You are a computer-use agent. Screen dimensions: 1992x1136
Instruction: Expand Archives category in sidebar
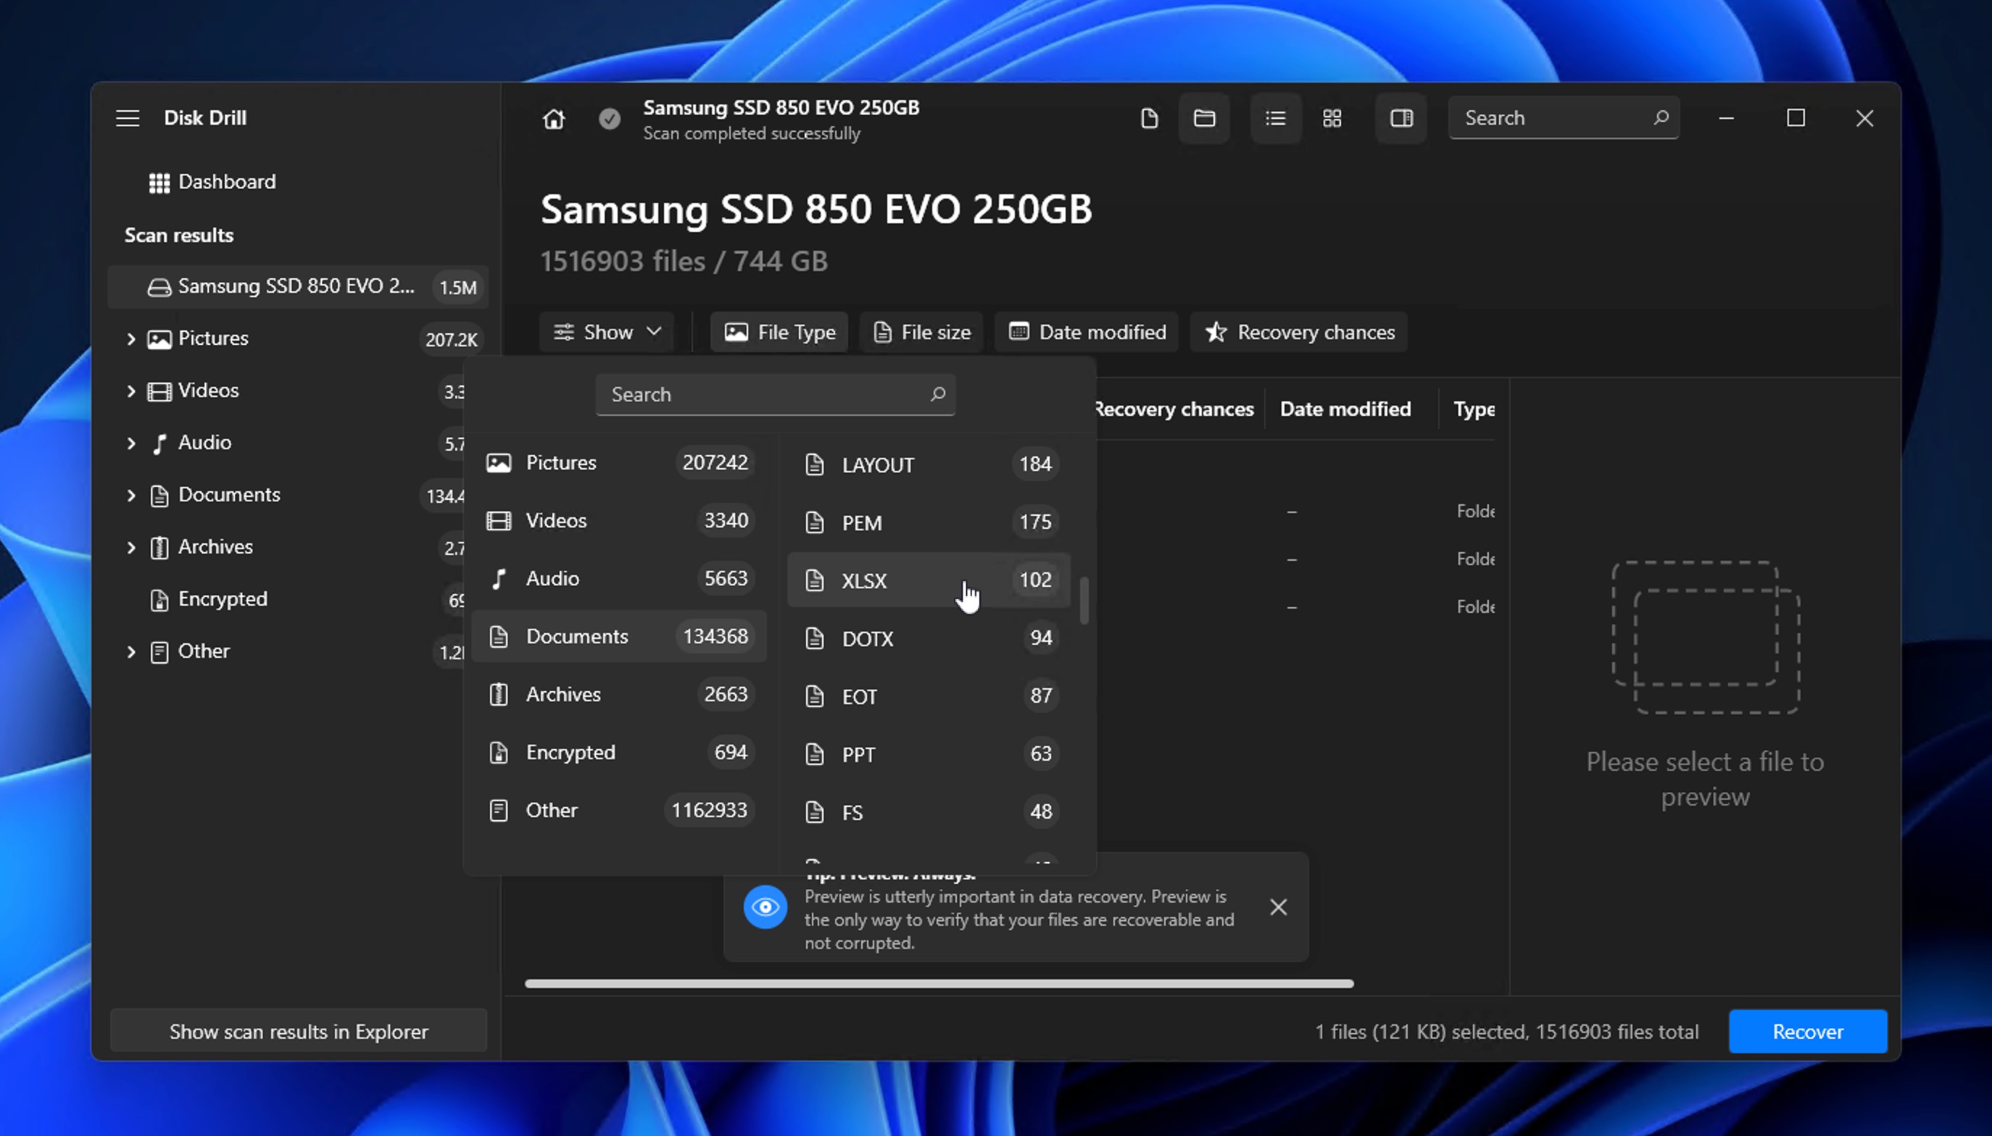[x=130, y=548]
